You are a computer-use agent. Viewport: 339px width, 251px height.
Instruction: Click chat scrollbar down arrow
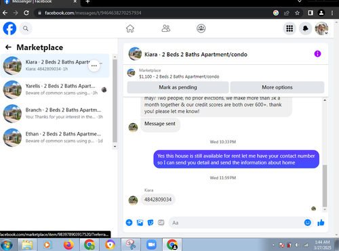point(325,210)
